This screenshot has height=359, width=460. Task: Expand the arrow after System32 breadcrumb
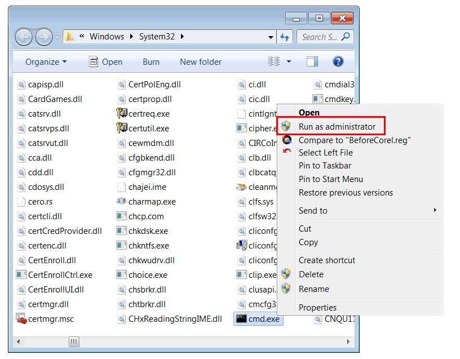tap(182, 37)
